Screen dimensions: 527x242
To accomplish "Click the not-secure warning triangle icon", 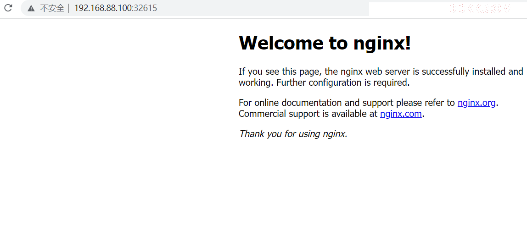I will point(31,8).
